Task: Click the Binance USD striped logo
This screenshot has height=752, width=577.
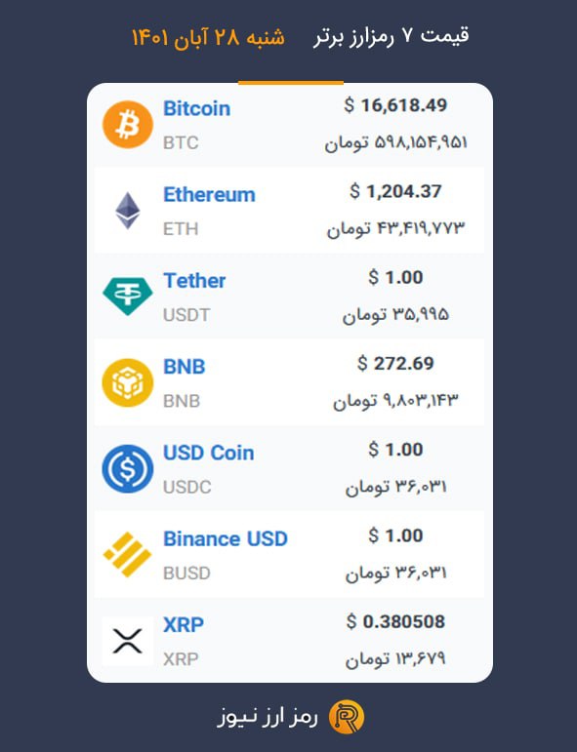Action: point(128,554)
